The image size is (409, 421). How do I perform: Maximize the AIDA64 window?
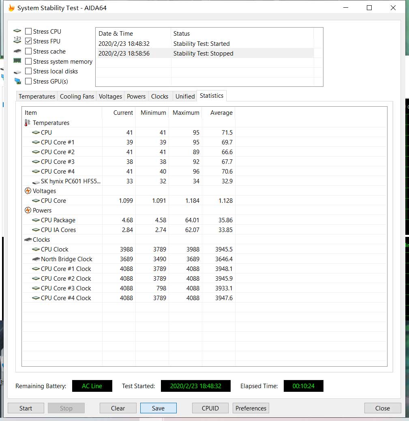pyautogui.click(x=369, y=8)
